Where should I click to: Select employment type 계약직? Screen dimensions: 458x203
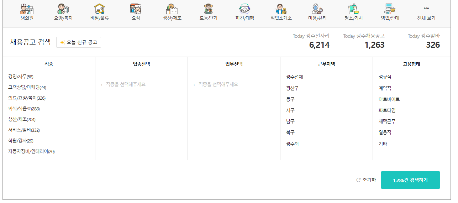point(385,88)
